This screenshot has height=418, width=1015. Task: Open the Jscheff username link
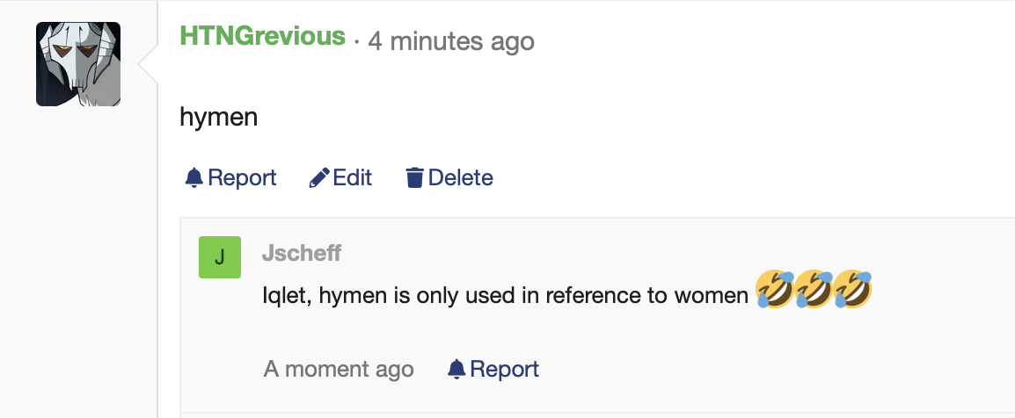pyautogui.click(x=302, y=254)
